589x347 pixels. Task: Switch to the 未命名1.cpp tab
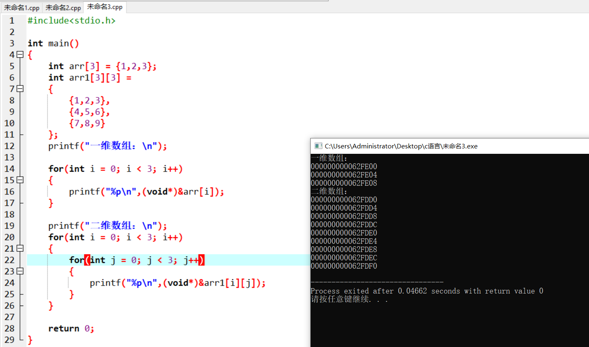click(22, 7)
